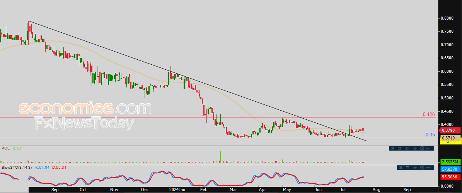Open more options for SlowSTO panel
Screen dimensions: 462x193
click(430, 168)
